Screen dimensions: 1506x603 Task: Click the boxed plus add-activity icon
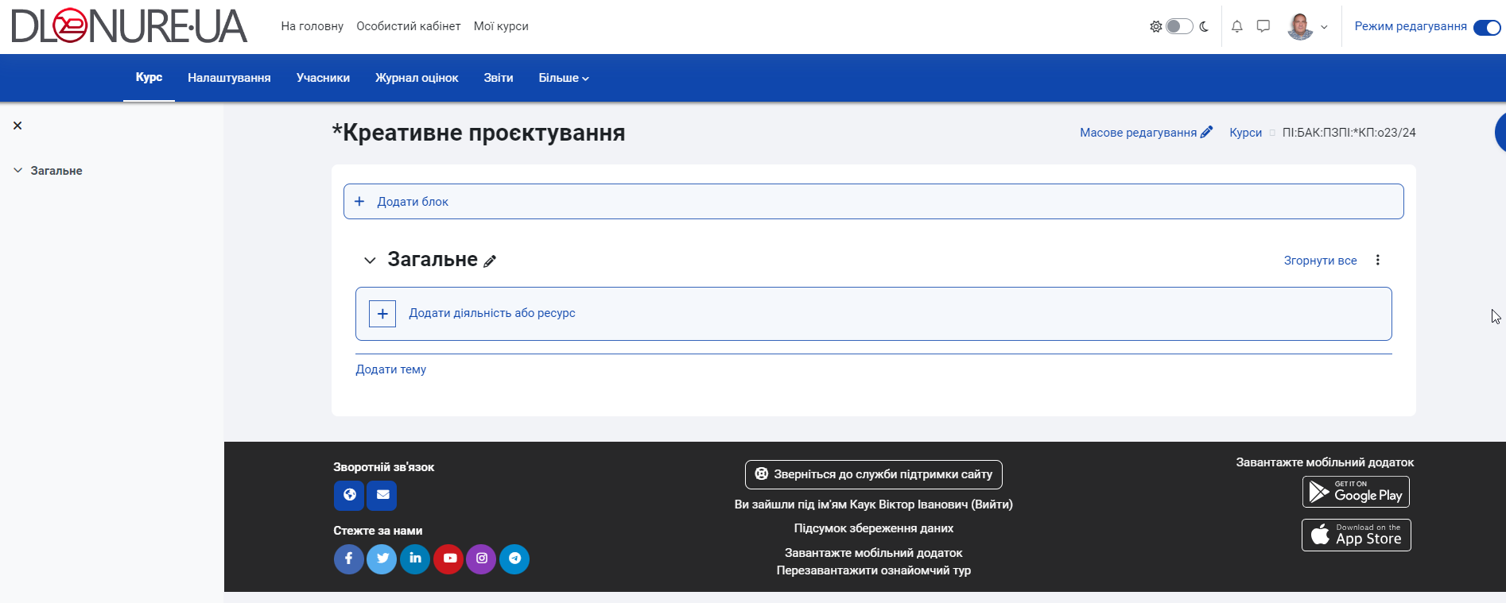pos(382,314)
